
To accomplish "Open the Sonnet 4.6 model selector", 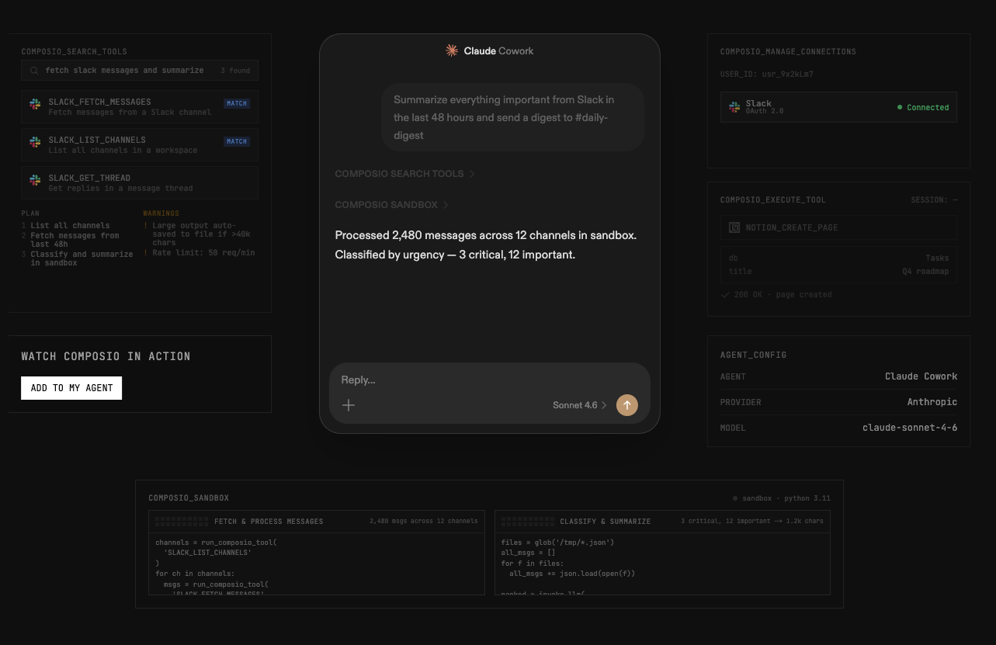I will point(580,405).
